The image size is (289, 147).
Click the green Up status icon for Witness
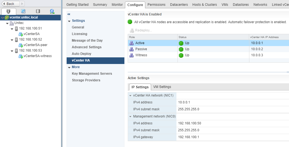pyautogui.click(x=181, y=55)
